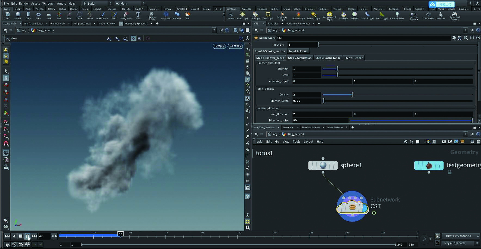The image size is (481, 249).
Task: Click the sphere1 node icon
Action: (323, 165)
